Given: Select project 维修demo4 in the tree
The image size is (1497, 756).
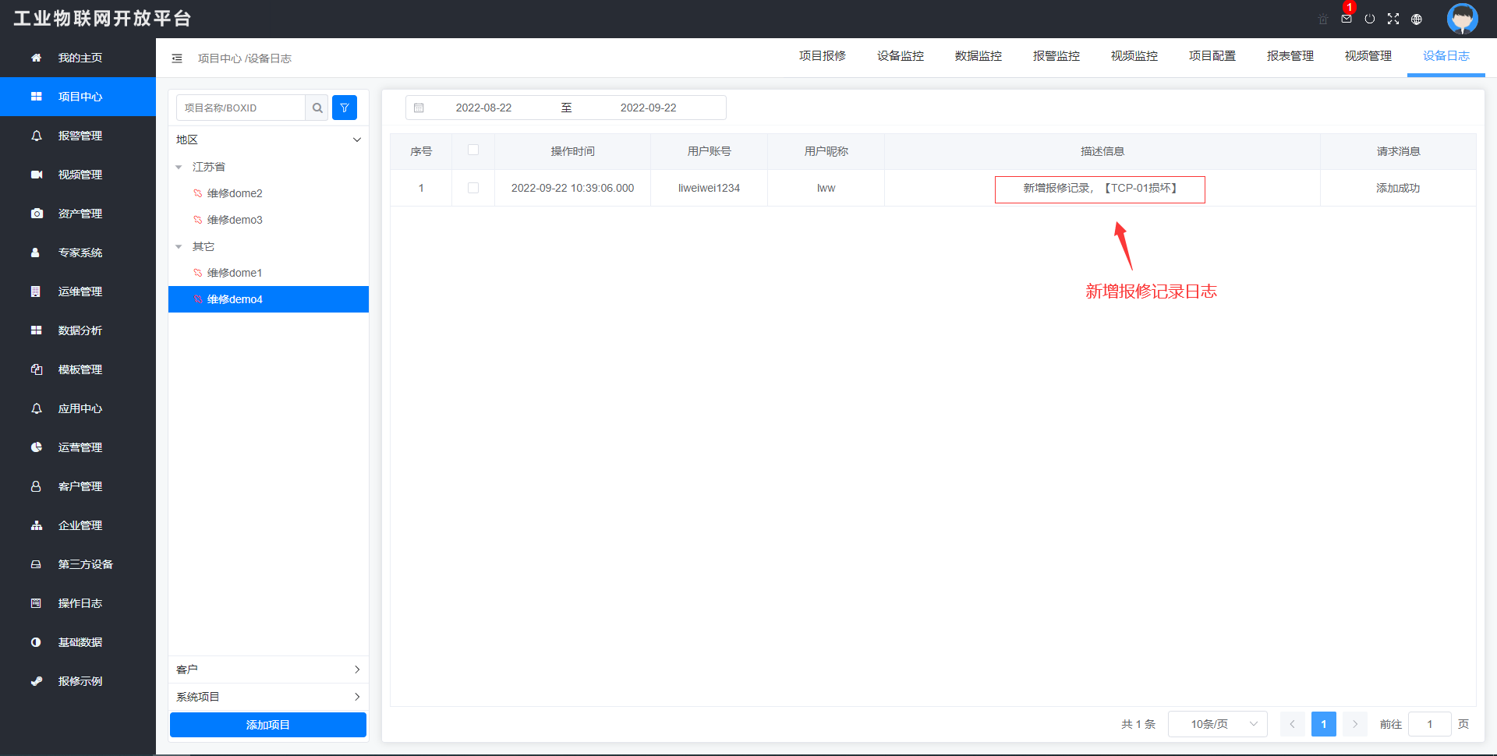Looking at the screenshot, I should tap(268, 299).
